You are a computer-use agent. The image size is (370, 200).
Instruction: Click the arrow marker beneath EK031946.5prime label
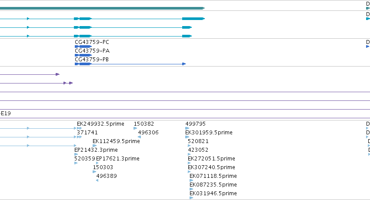[x=191, y=198]
